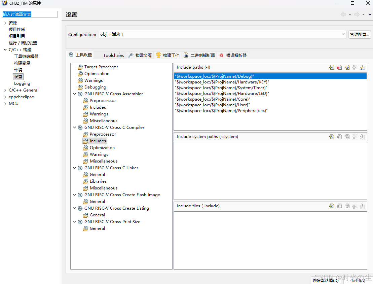Navigate back with the back arrow icon
Viewport: 373px width, 284px height.
[343, 14]
